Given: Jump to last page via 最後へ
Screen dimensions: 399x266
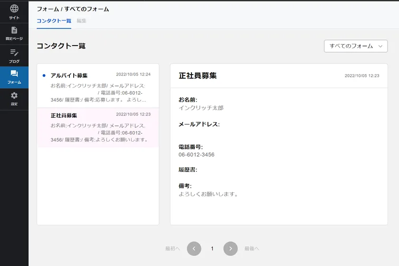Looking at the screenshot, I should pos(252,248).
